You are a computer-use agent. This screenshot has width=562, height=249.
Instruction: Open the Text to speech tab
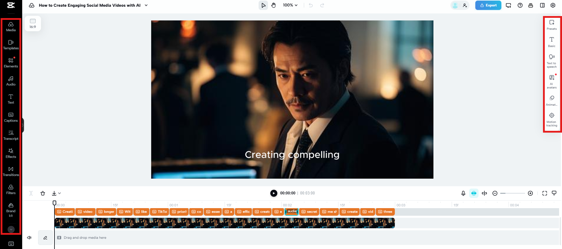(552, 61)
